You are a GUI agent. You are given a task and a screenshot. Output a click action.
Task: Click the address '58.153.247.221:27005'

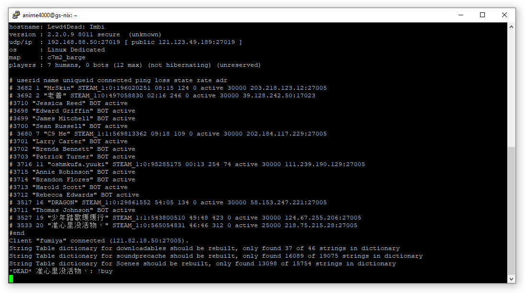coord(289,203)
